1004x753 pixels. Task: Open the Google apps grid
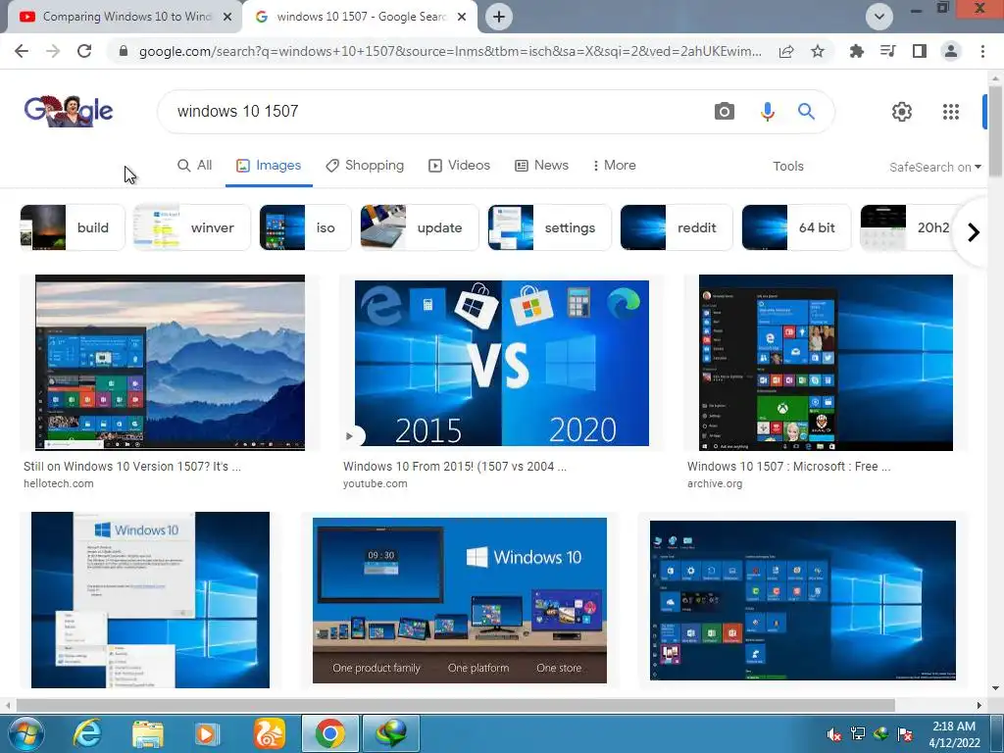coord(951,112)
